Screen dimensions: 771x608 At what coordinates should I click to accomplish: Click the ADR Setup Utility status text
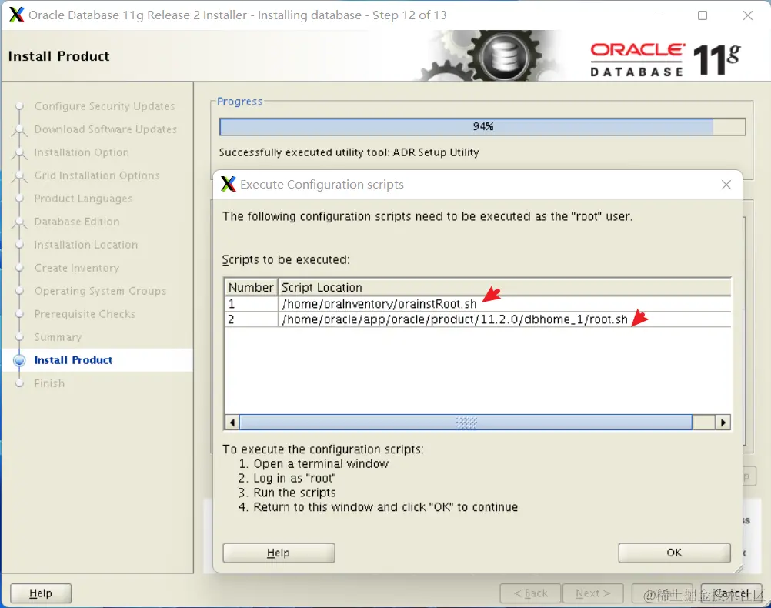click(x=349, y=152)
